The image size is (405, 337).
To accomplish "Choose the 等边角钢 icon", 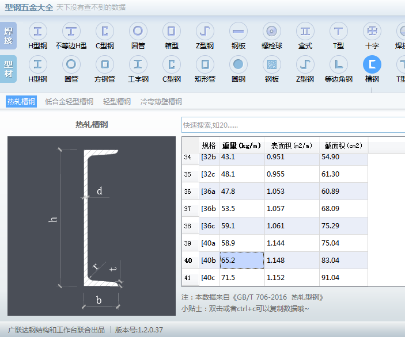I will click(x=339, y=64).
